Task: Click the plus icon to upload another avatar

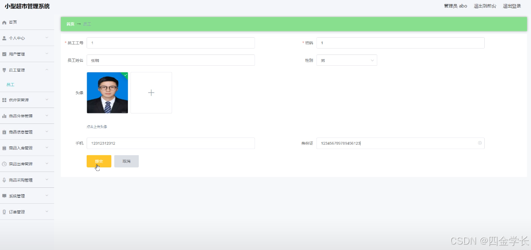Action: [151, 93]
